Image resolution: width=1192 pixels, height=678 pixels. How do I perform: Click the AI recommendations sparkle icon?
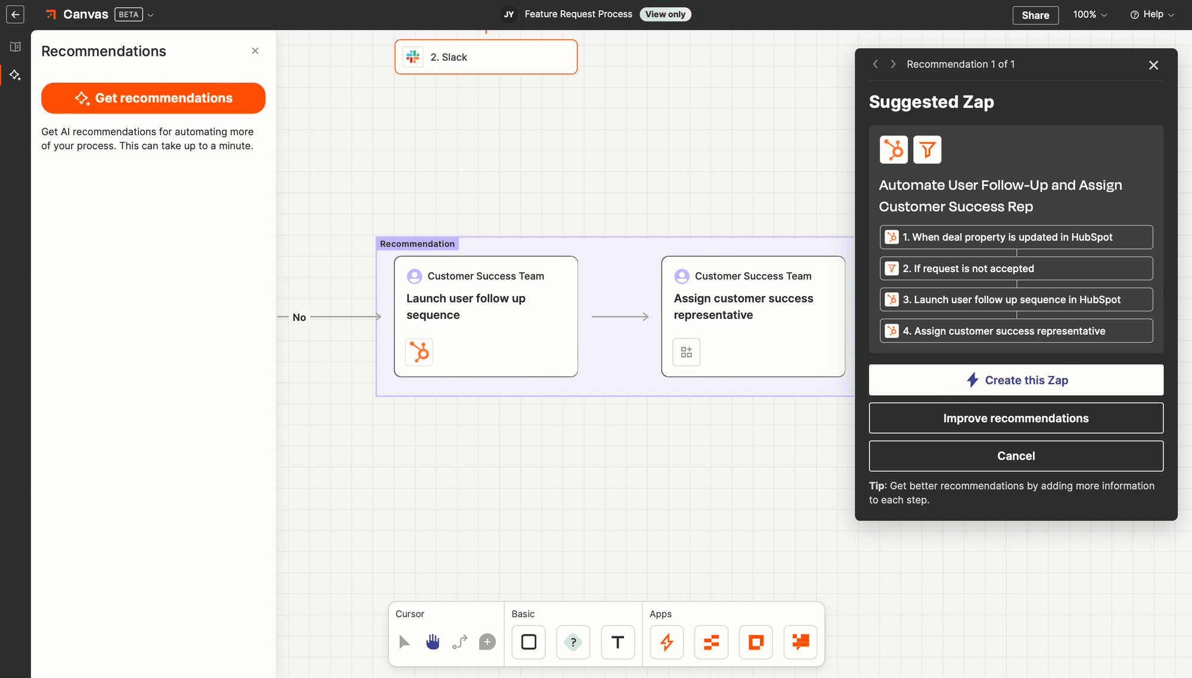point(15,74)
